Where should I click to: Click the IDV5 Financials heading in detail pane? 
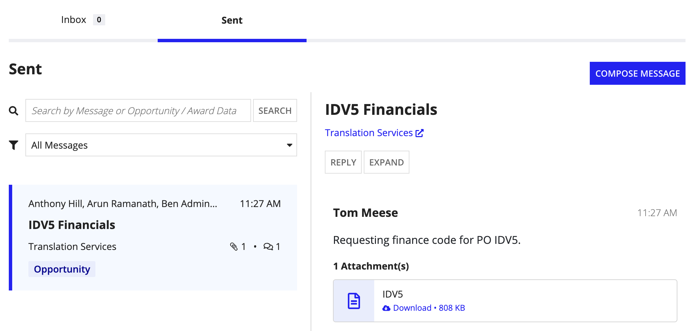pos(381,109)
